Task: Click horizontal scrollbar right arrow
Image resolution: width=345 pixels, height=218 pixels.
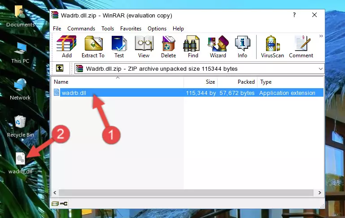Action: pos(319,193)
